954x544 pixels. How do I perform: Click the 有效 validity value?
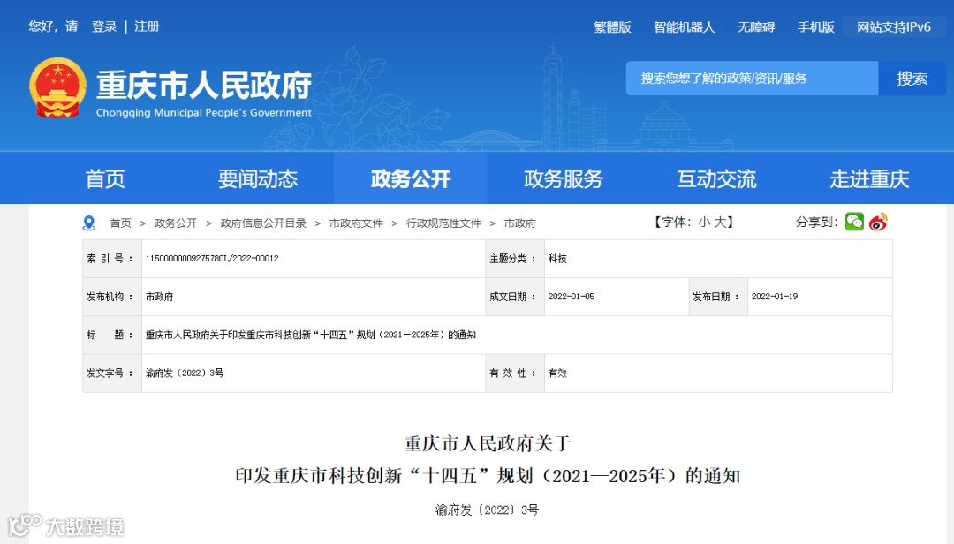(557, 373)
